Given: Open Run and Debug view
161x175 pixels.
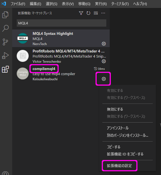Looking at the screenshot, I should tap(5, 56).
